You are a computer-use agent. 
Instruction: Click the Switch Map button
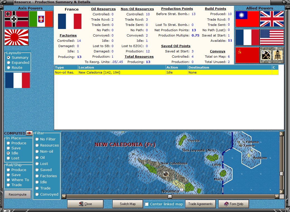point(128,204)
